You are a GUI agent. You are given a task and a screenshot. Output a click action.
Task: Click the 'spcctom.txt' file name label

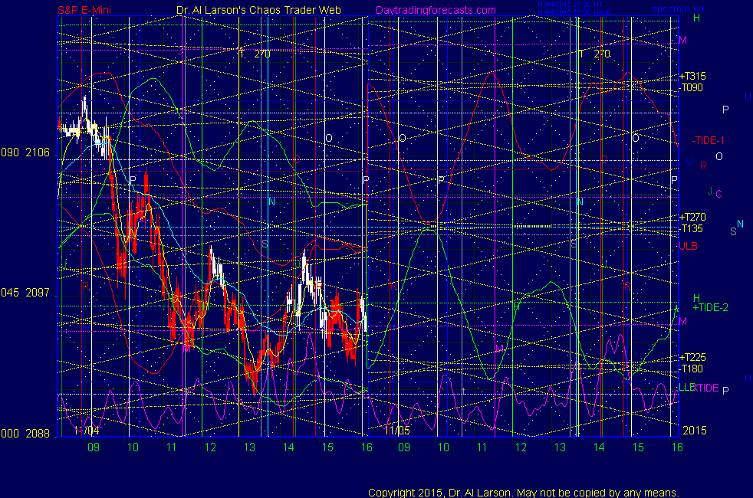coord(678,9)
